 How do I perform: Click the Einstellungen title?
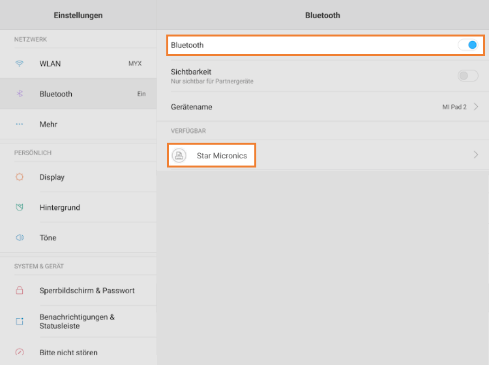coord(78,15)
